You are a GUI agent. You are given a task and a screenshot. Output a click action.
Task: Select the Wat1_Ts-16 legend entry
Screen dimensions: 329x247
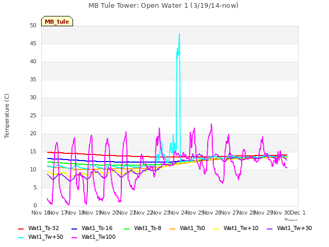coord(92,228)
